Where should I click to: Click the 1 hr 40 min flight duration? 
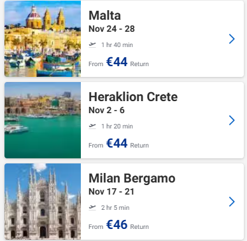pos(117,45)
